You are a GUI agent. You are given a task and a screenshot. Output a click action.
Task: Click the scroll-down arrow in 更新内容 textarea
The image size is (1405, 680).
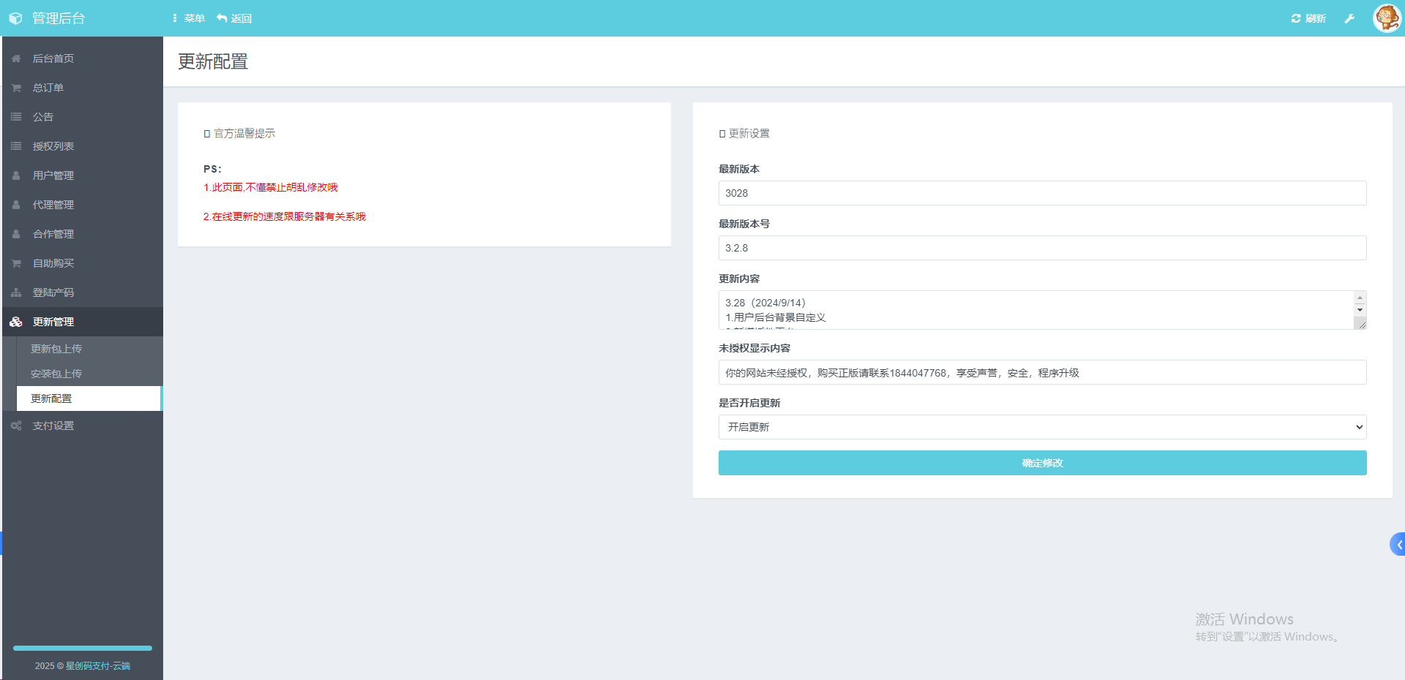pyautogui.click(x=1360, y=310)
